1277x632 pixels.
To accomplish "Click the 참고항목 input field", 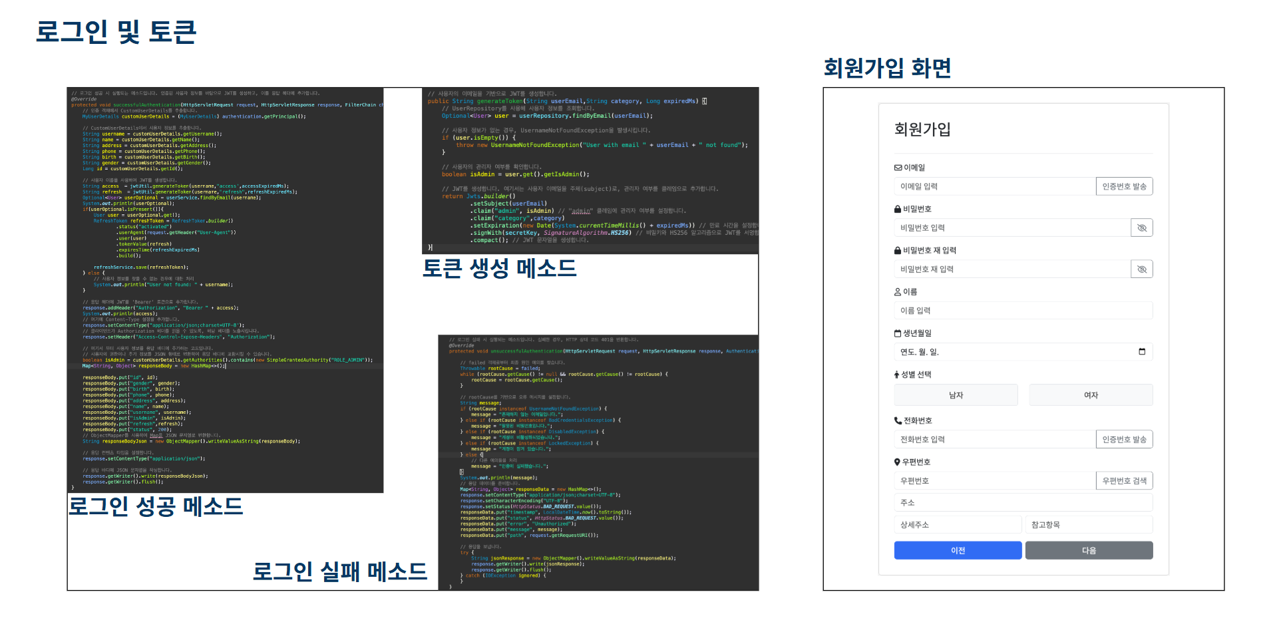I will point(1088,524).
